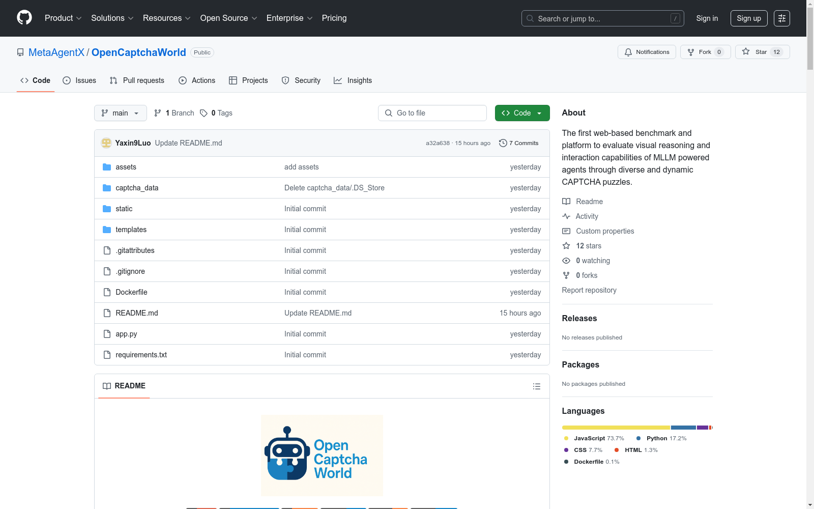
Task: Open the Report repository link
Action: [x=589, y=290]
